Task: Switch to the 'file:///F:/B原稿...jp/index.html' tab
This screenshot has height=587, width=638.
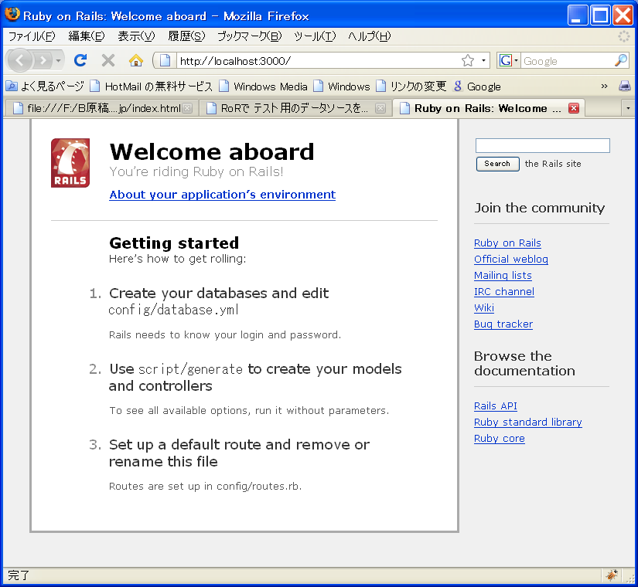Action: 101,108
